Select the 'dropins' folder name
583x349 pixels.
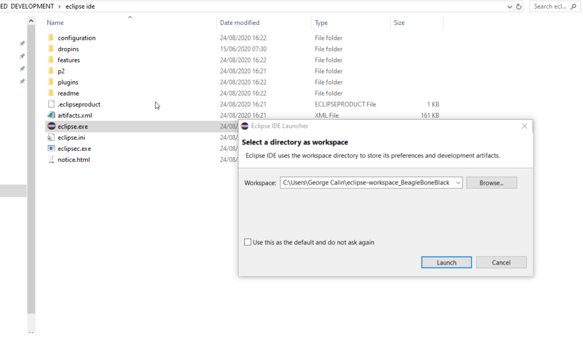pos(68,49)
